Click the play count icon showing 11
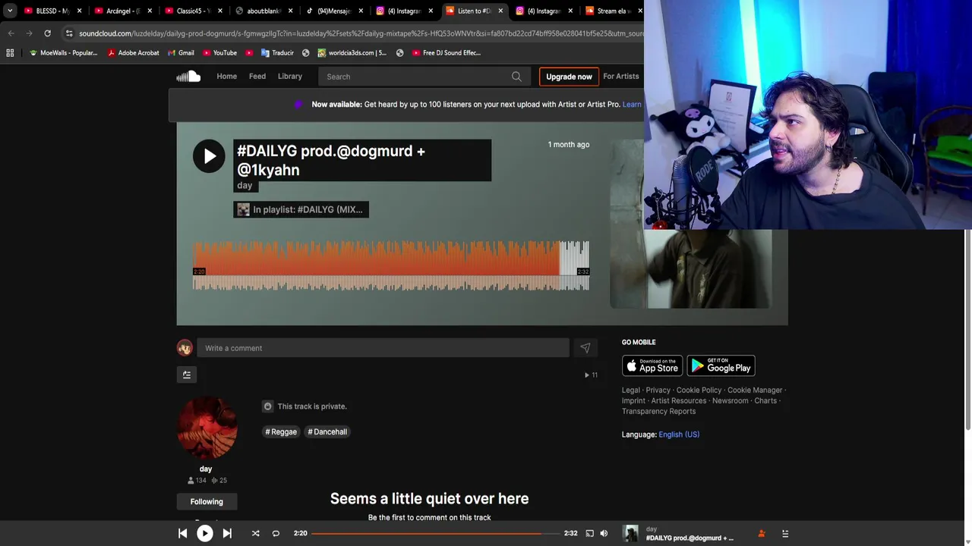 (587, 375)
